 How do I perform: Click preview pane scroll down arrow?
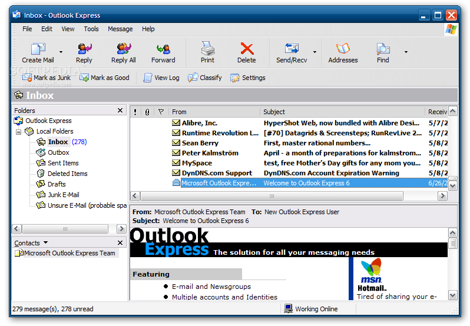click(x=452, y=295)
